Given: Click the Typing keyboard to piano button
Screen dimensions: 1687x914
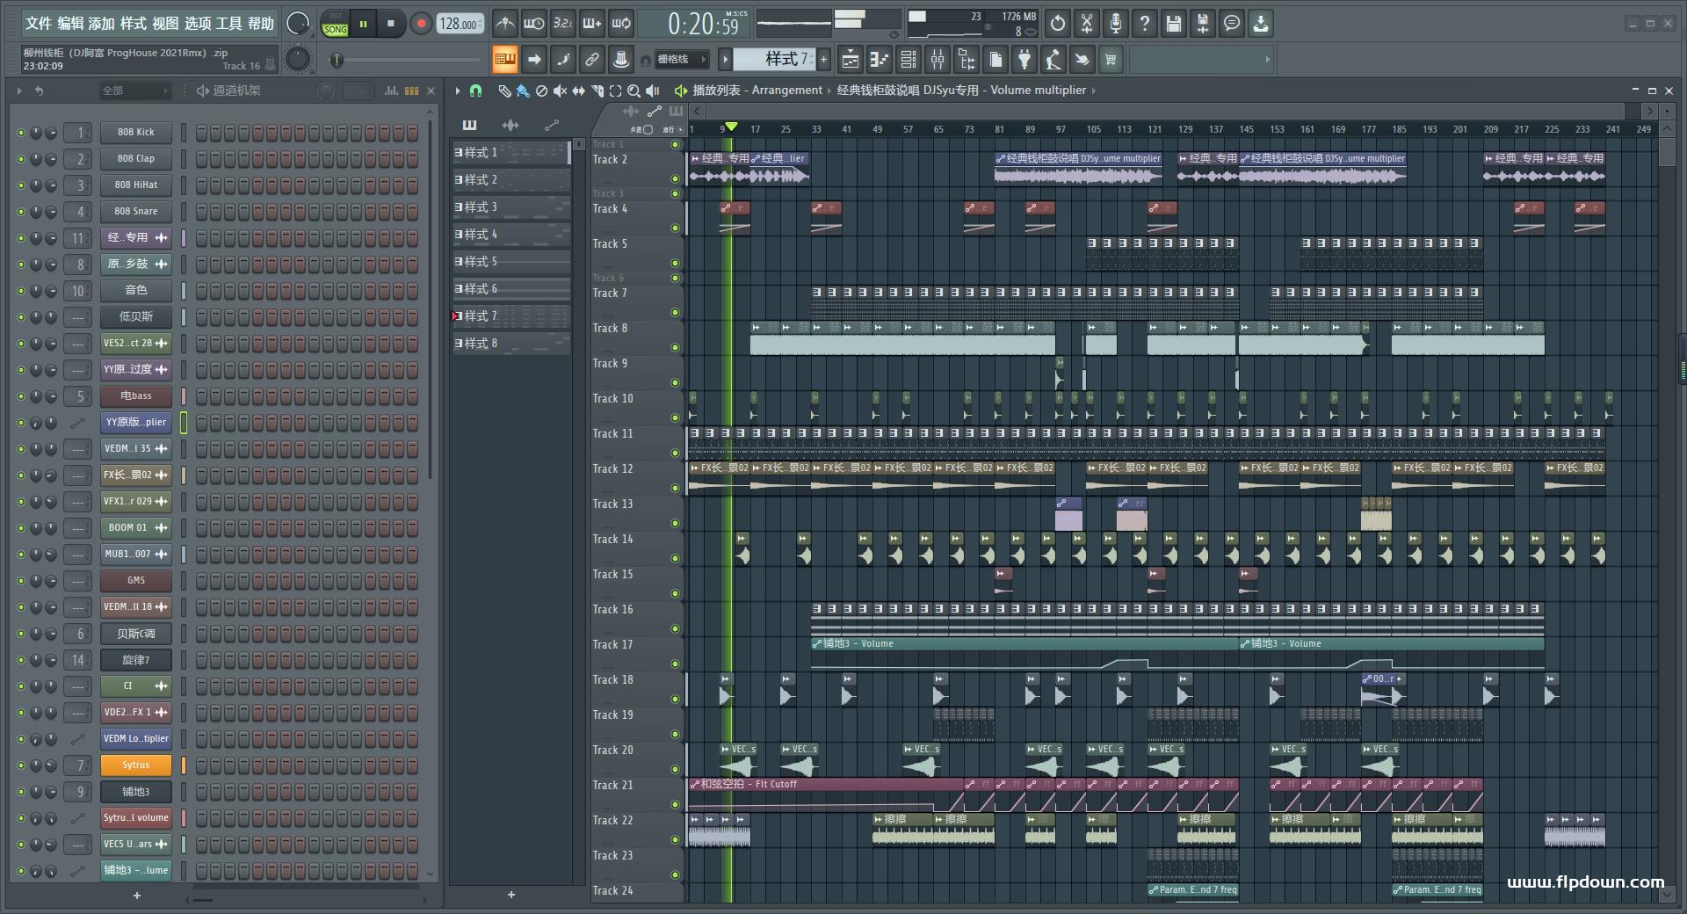Looking at the screenshot, I should pos(504,60).
